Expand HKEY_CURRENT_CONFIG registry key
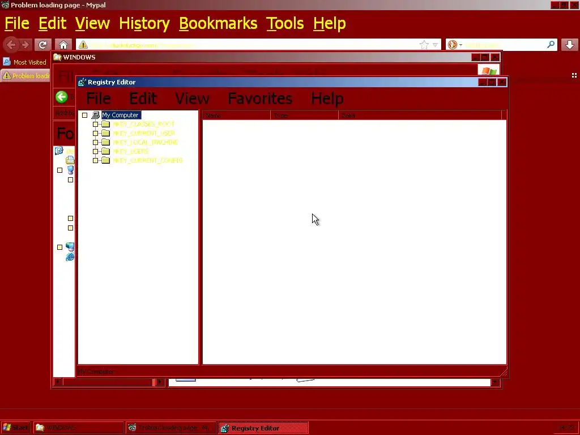Viewport: 580px width, 435px height. (95, 160)
